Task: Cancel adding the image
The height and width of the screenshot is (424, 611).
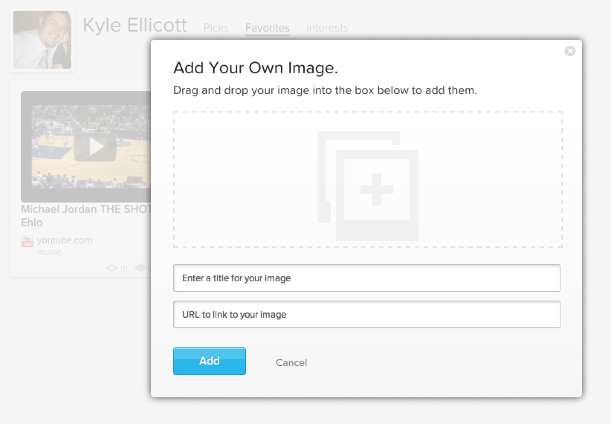Action: click(x=291, y=363)
